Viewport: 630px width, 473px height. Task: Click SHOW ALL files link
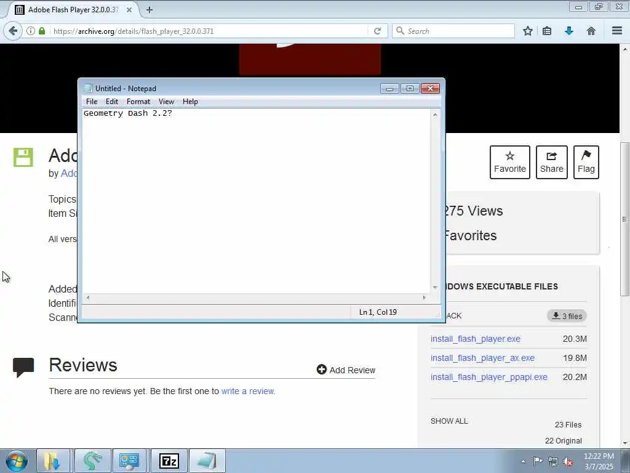[449, 421]
